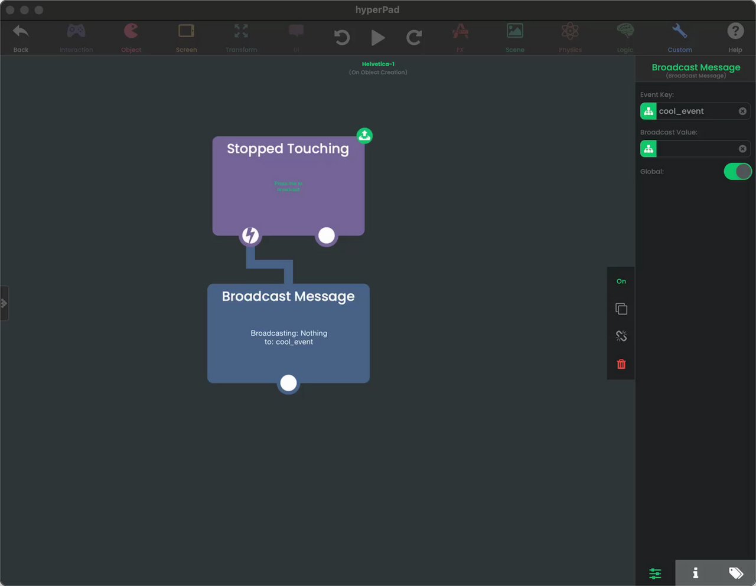This screenshot has width=756, height=586.
Task: Click the Broadcast Value variable picker icon
Action: tap(649, 149)
